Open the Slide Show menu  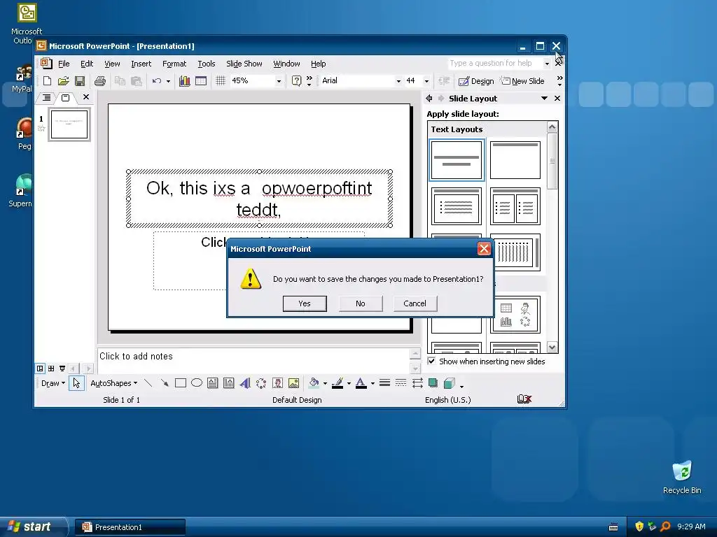coord(244,64)
